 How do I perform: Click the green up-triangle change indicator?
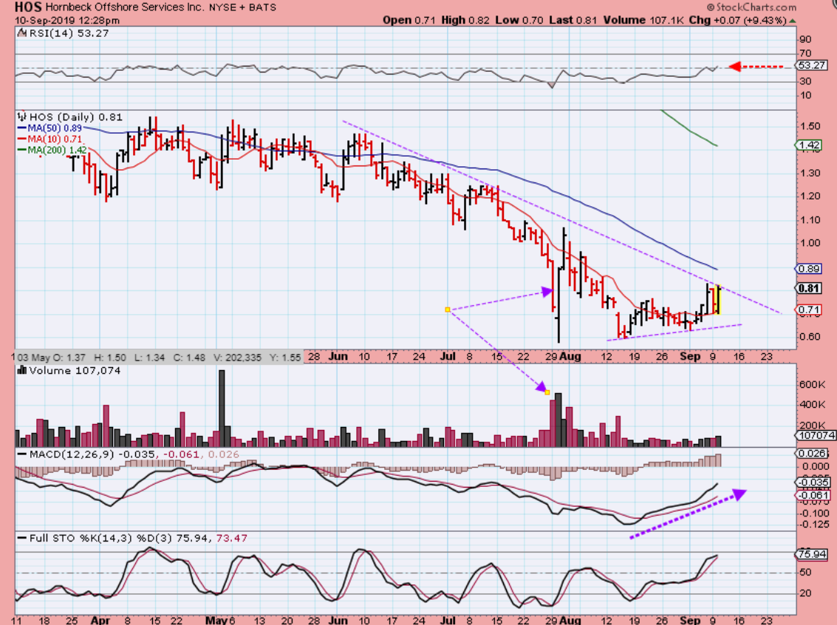[x=793, y=21]
